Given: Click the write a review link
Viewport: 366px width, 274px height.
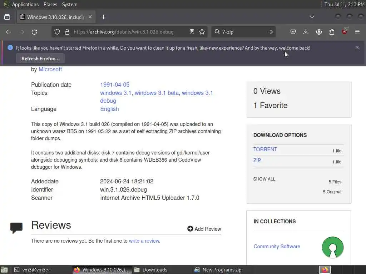Looking at the screenshot, I should click(x=144, y=241).
